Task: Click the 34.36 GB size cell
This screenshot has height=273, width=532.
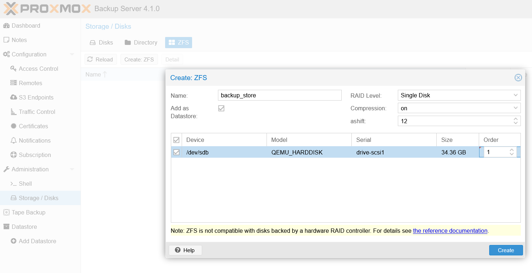Action: (458, 152)
